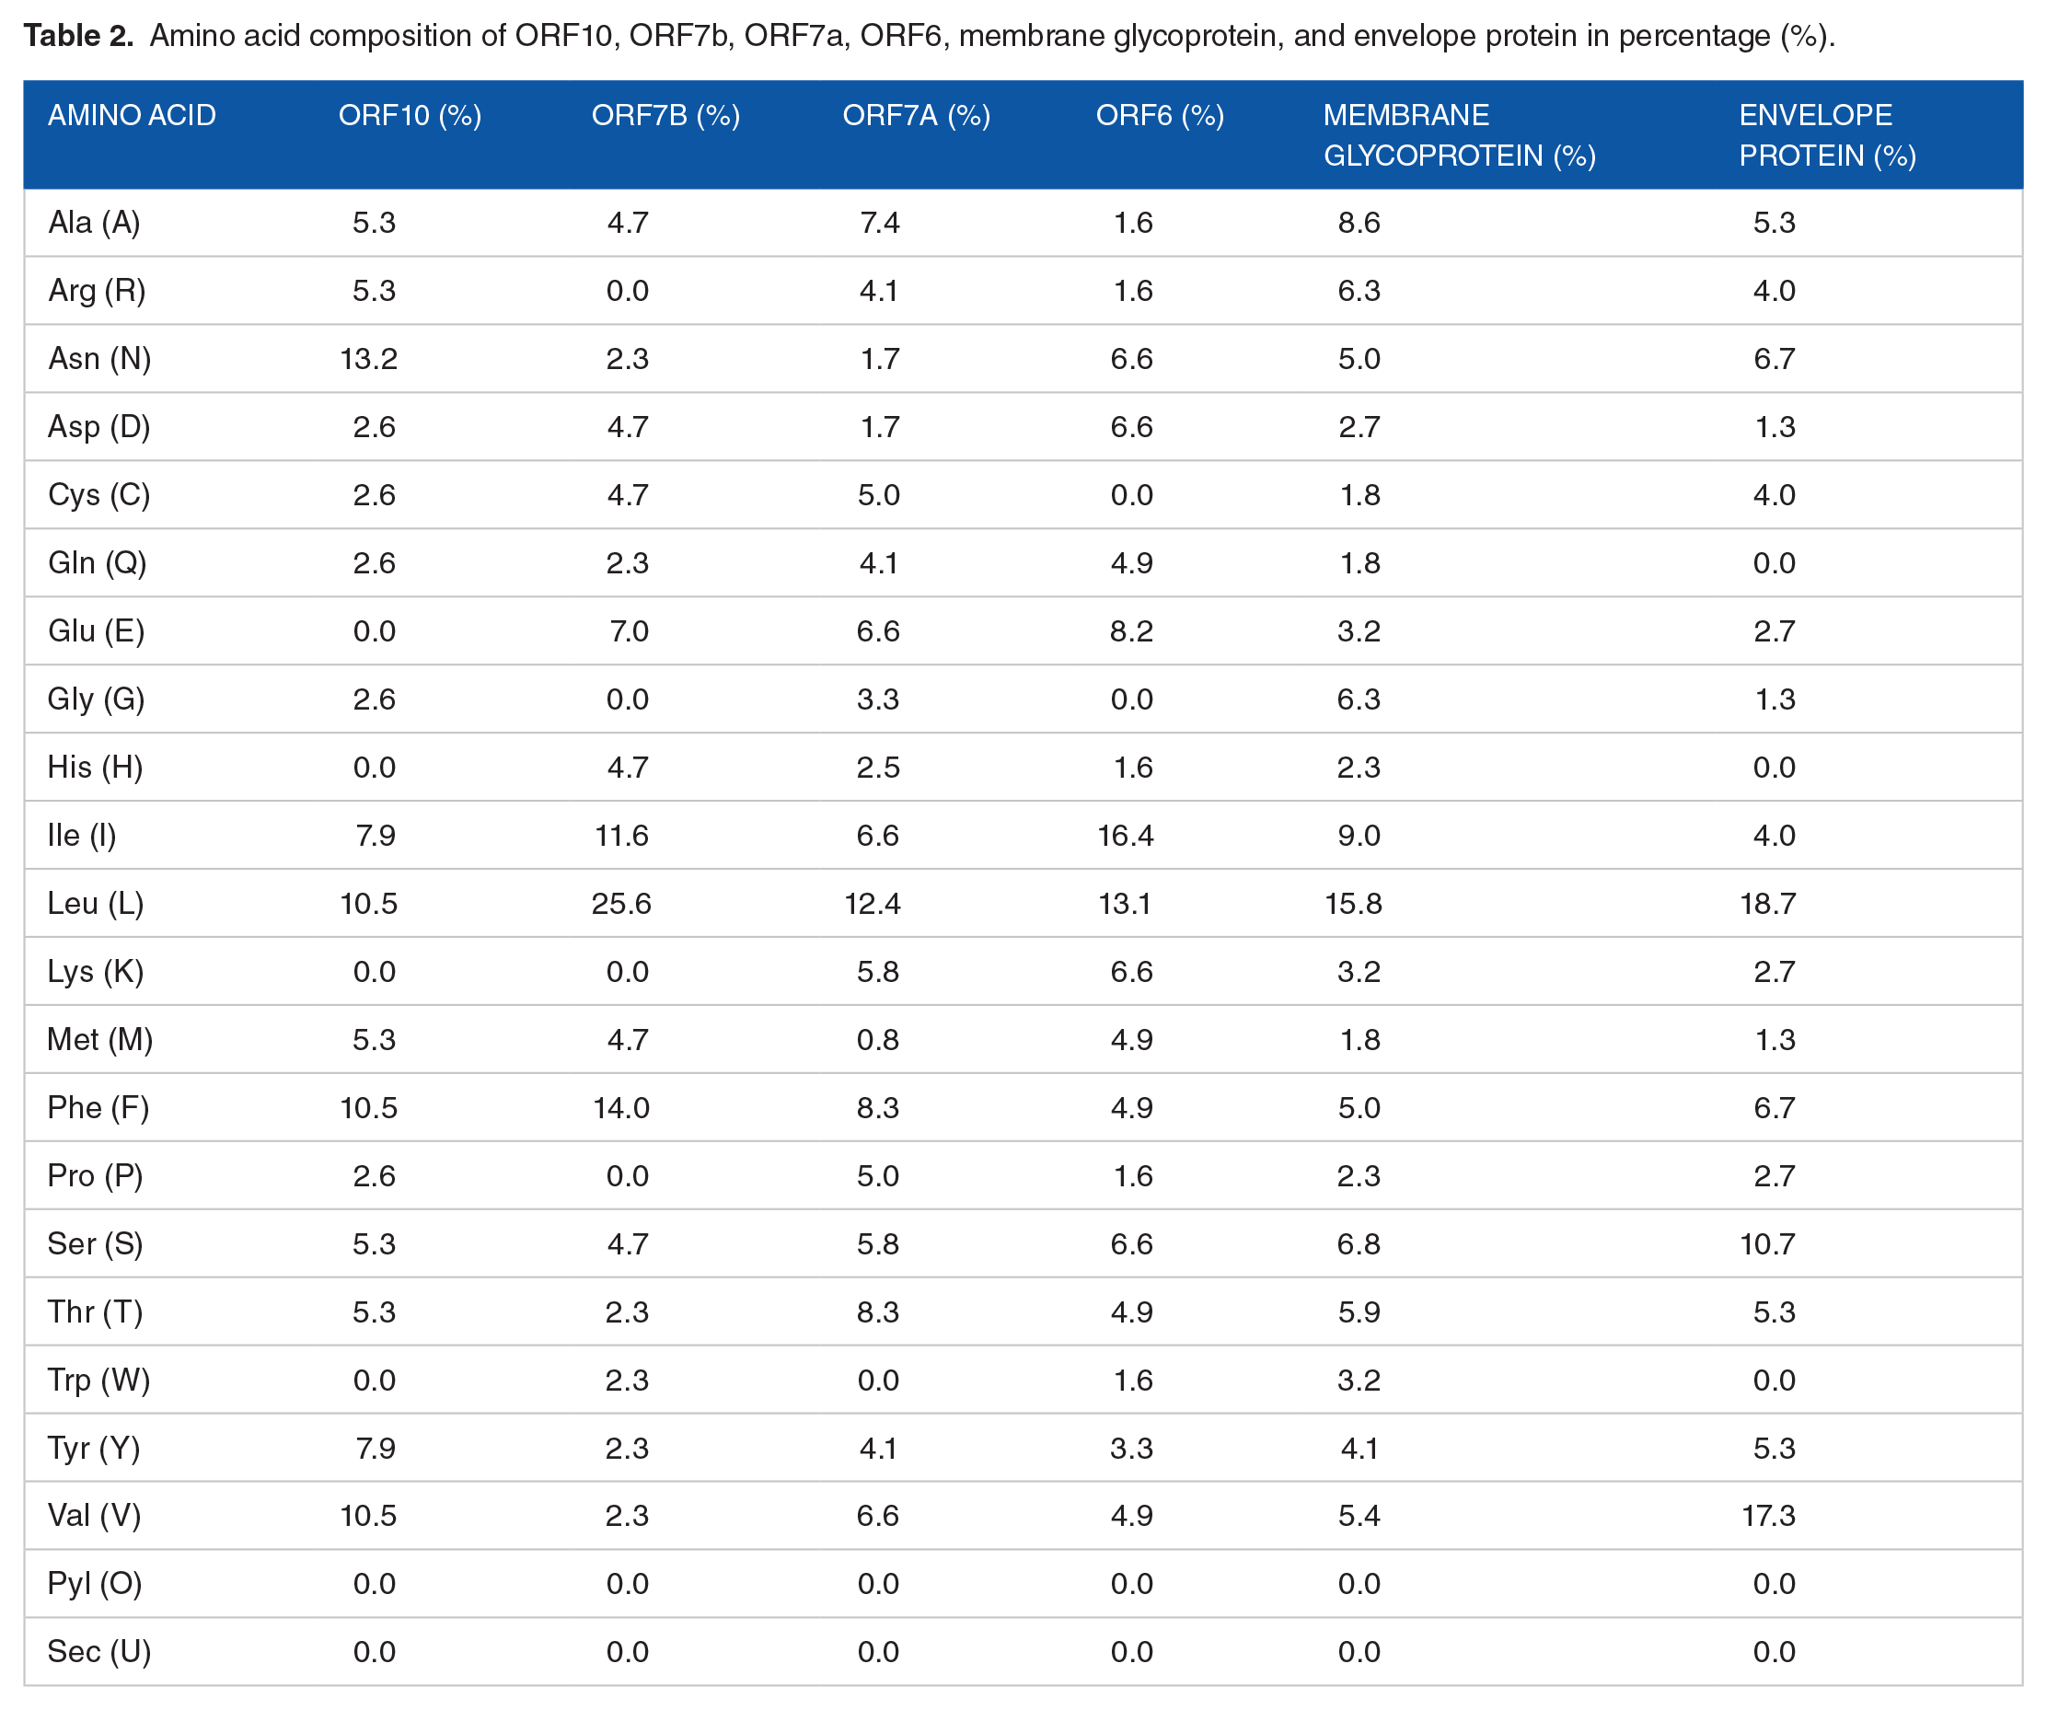Select the Ala (A) row label
This screenshot has height=1710, width=2047.
tap(95, 223)
